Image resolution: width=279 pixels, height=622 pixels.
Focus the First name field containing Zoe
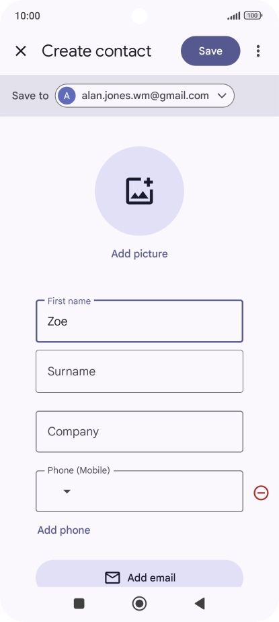click(x=139, y=321)
